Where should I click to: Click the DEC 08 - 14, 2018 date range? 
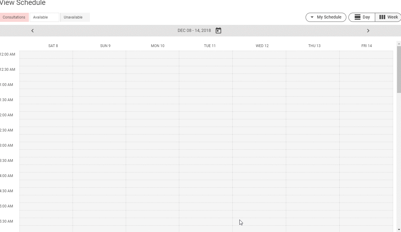[x=194, y=30]
